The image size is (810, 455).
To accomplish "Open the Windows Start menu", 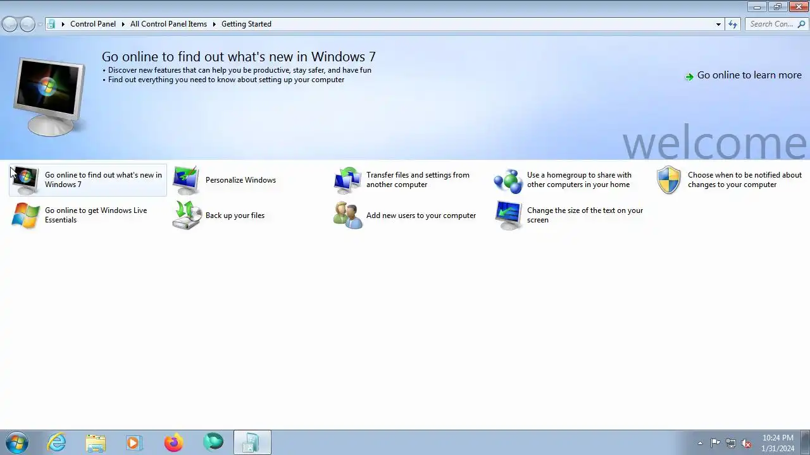I will pos(17,442).
